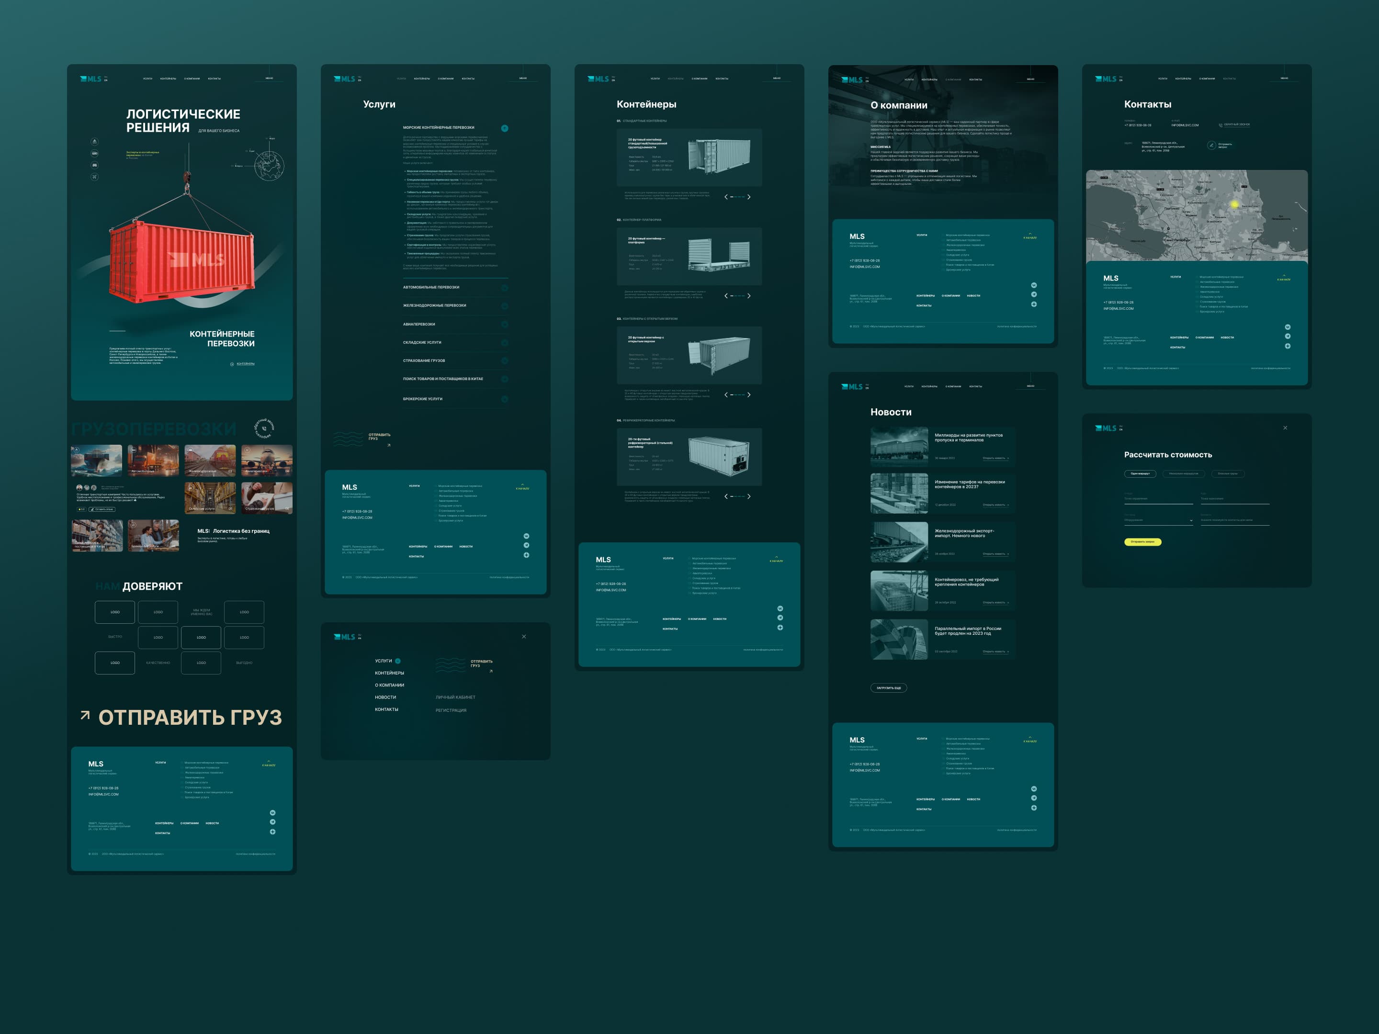1379x1034 pixels.
Task: Click the pencil icon next to Отправить запрос on Контакты
Action: pyautogui.click(x=1211, y=145)
